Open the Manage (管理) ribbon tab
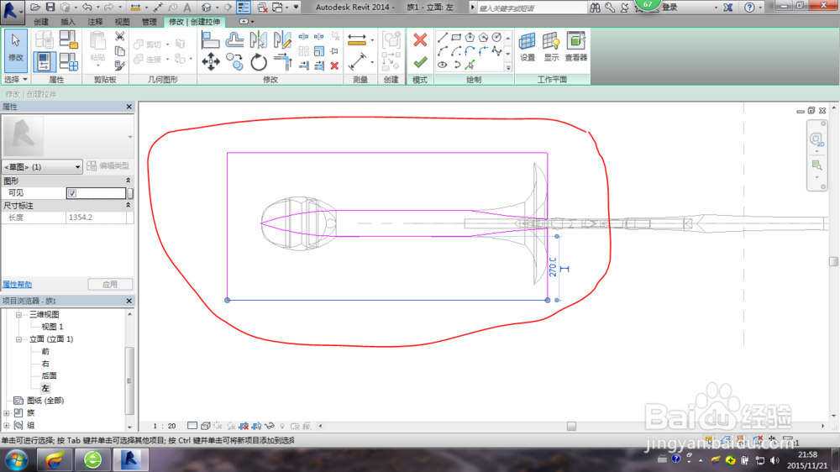The image size is (840, 472). click(x=149, y=22)
